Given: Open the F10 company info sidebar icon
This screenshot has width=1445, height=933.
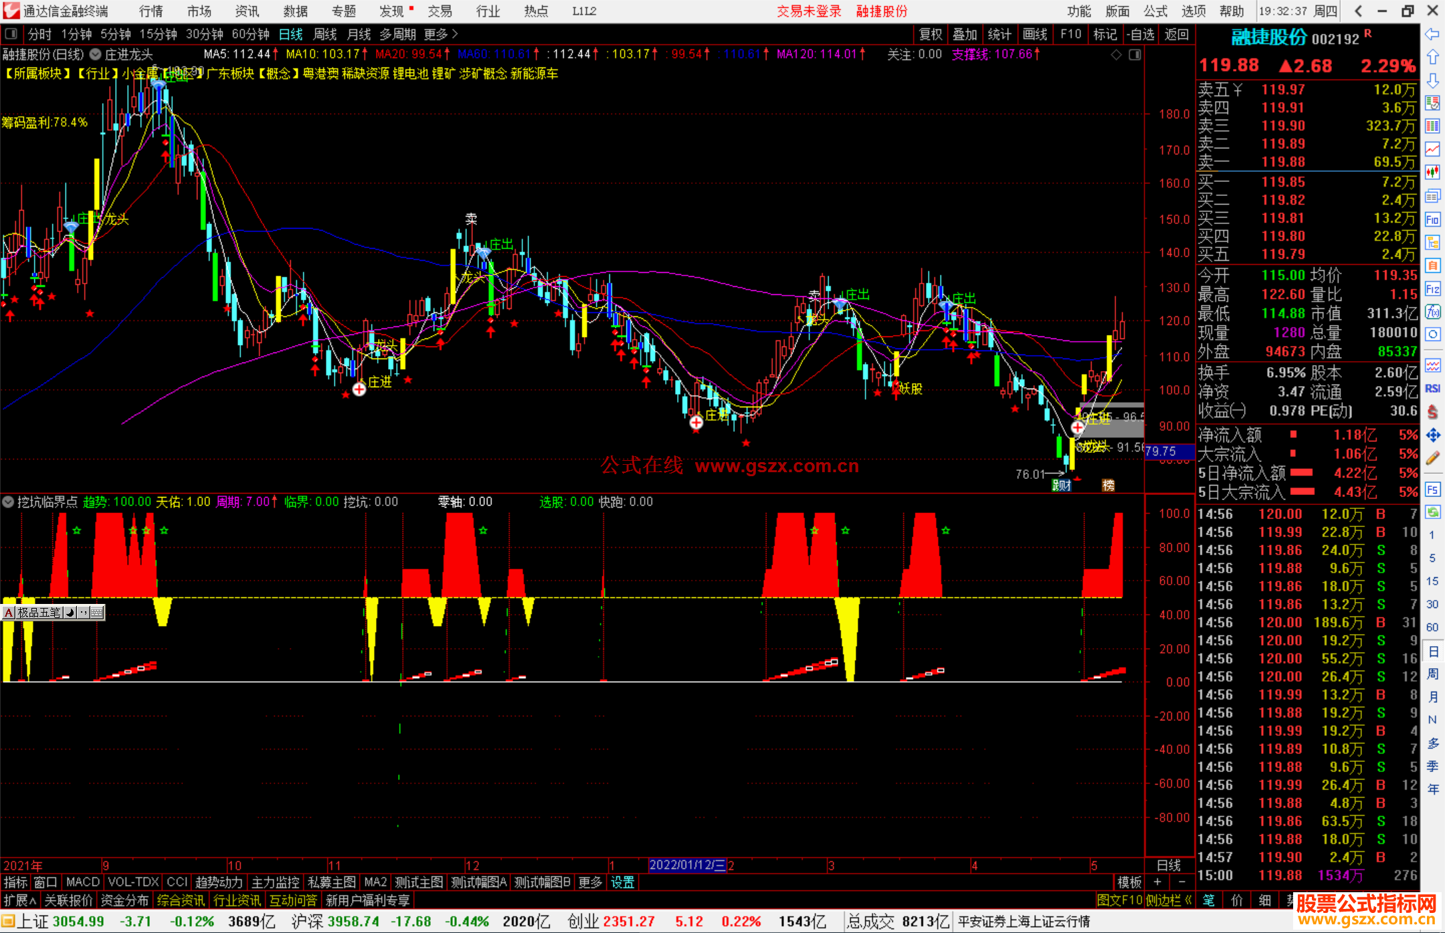Looking at the screenshot, I should (x=1432, y=219).
